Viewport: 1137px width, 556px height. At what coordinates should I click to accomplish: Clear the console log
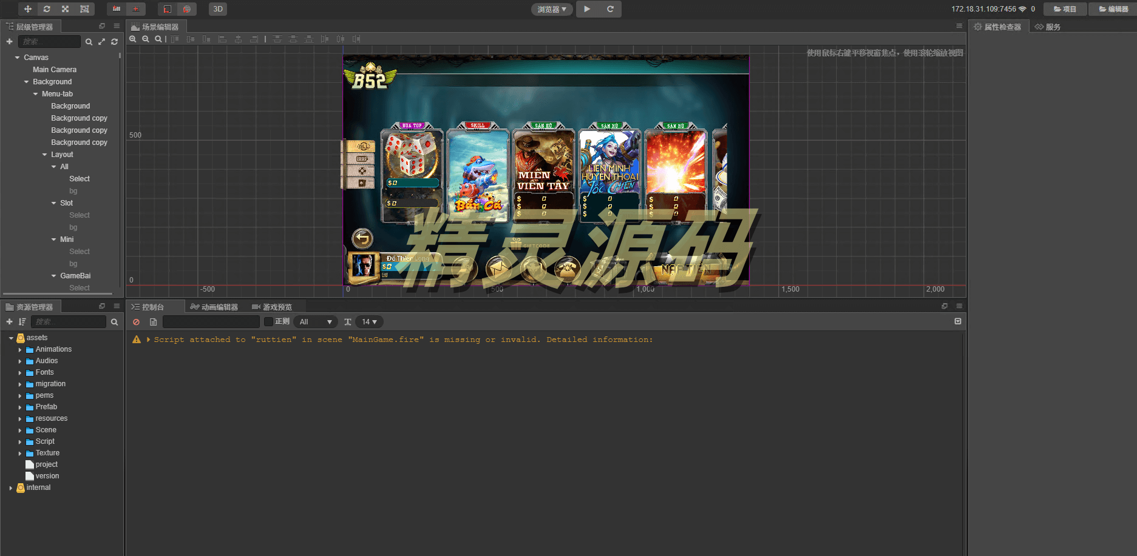pos(137,322)
